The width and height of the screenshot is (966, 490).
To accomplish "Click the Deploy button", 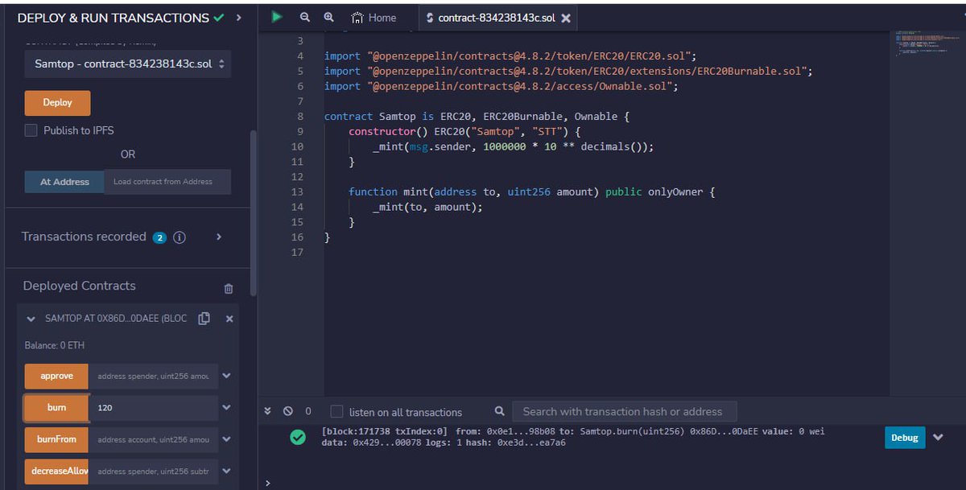I will [x=57, y=103].
